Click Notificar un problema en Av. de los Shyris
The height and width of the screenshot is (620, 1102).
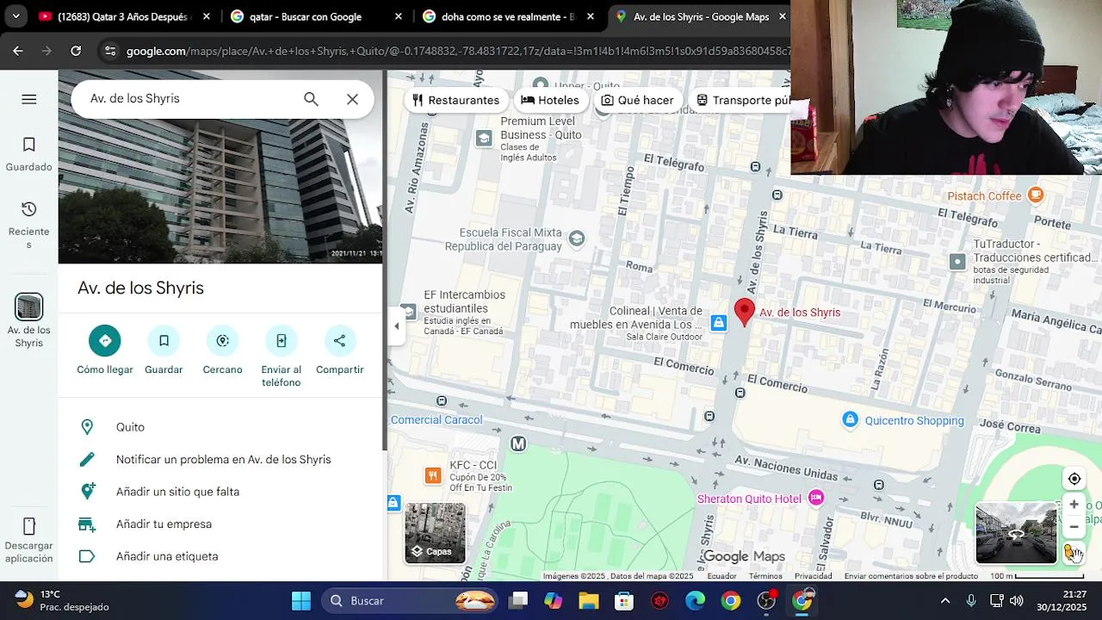[220, 460]
